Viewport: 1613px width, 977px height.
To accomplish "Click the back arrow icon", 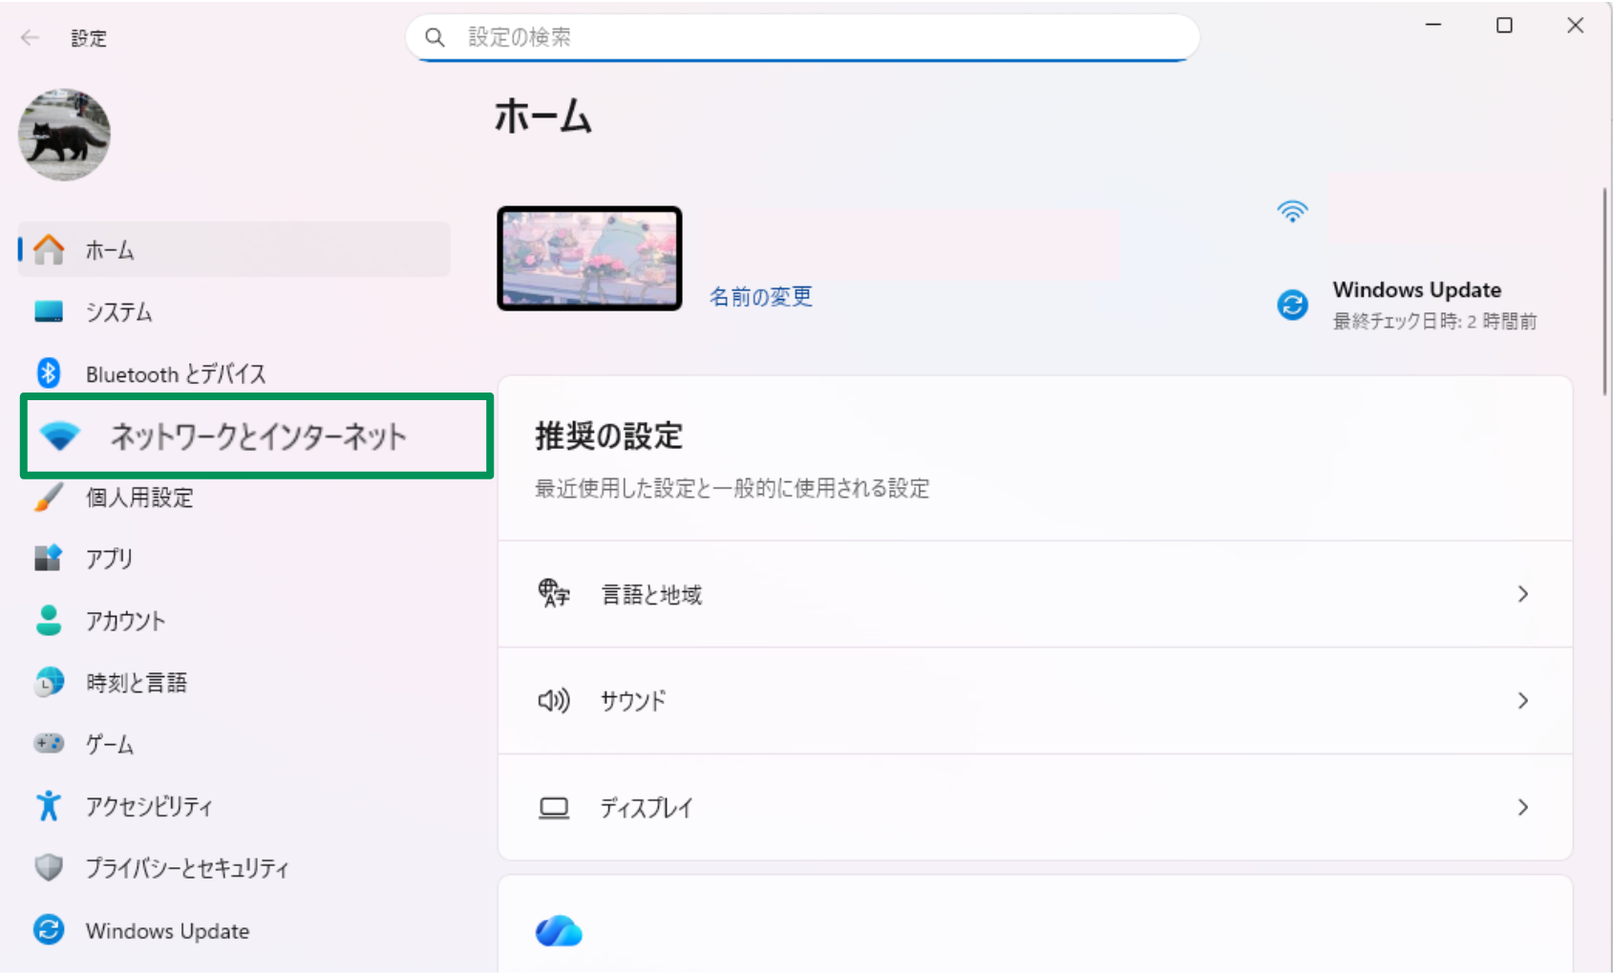I will (31, 37).
